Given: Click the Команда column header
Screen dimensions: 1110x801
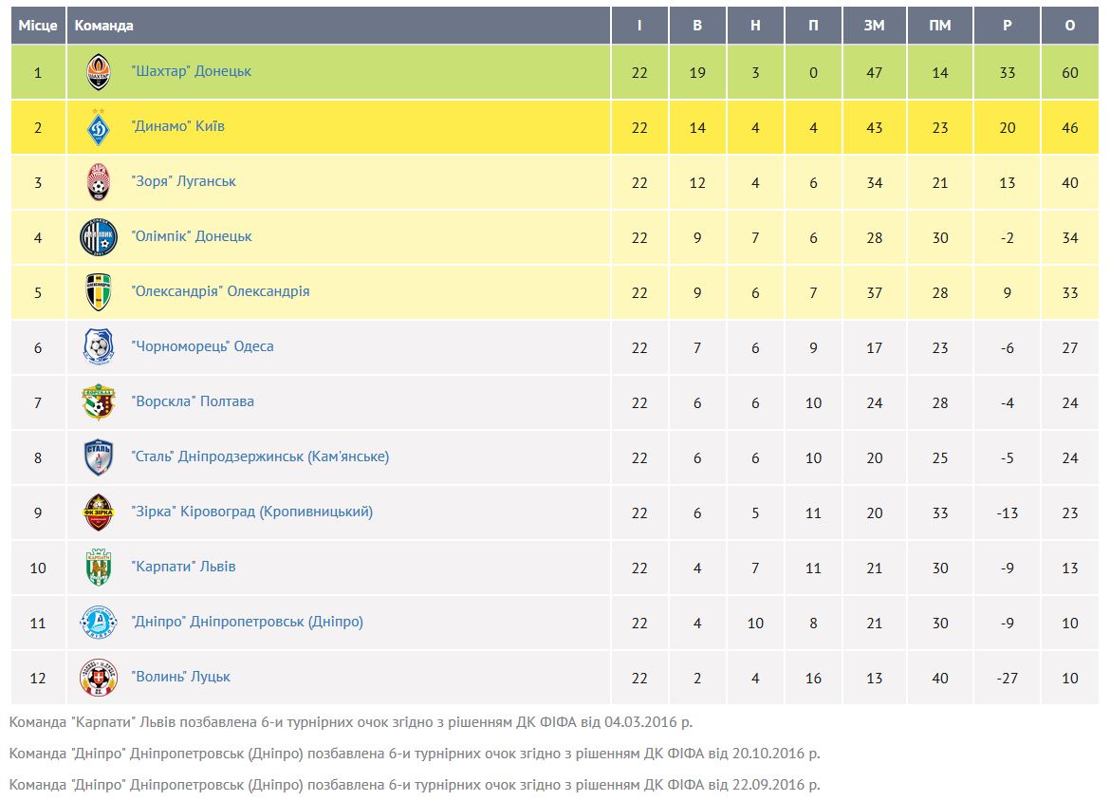Looking at the screenshot, I should (x=104, y=26).
